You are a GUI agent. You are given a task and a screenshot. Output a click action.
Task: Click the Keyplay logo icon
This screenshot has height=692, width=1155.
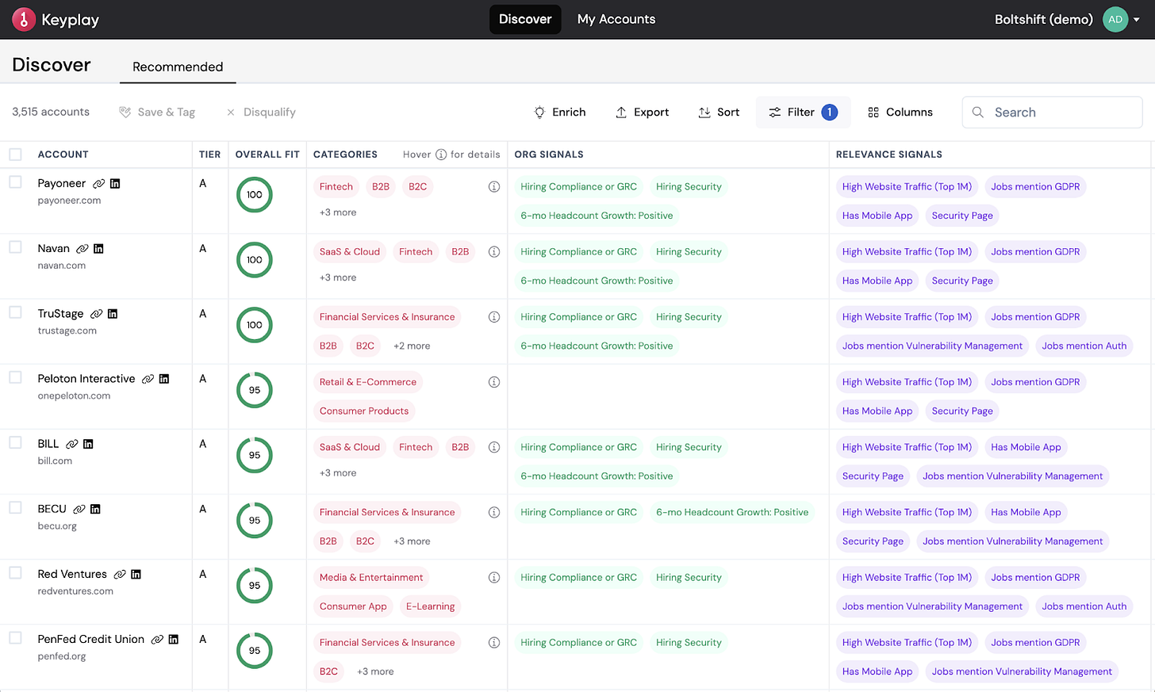[24, 19]
